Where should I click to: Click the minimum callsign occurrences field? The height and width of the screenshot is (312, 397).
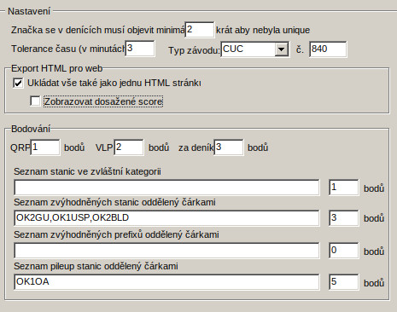tap(200, 30)
